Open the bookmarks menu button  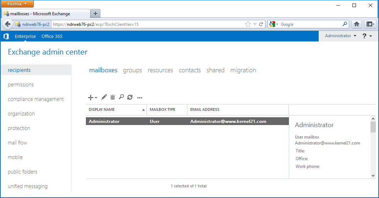pos(370,24)
